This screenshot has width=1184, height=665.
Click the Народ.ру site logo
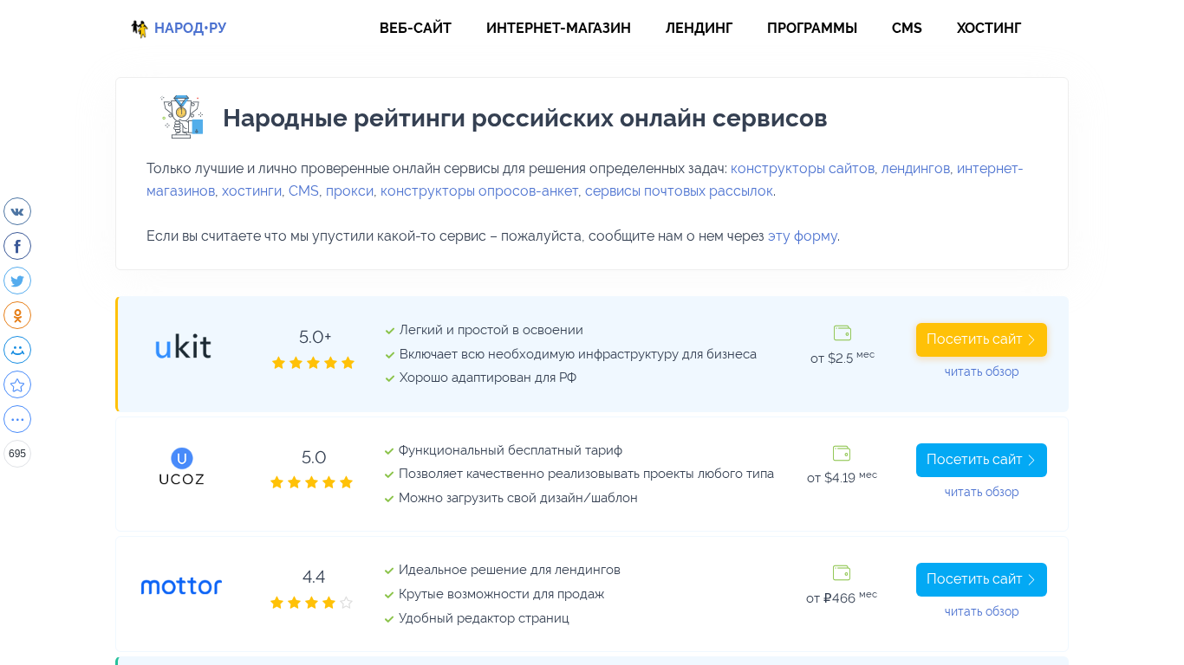(179, 29)
